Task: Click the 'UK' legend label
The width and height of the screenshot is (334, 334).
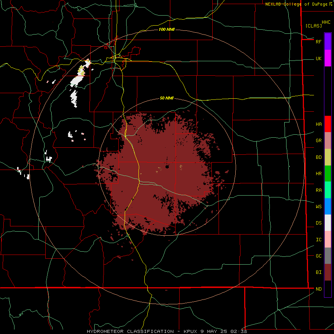Action: pos(318,59)
